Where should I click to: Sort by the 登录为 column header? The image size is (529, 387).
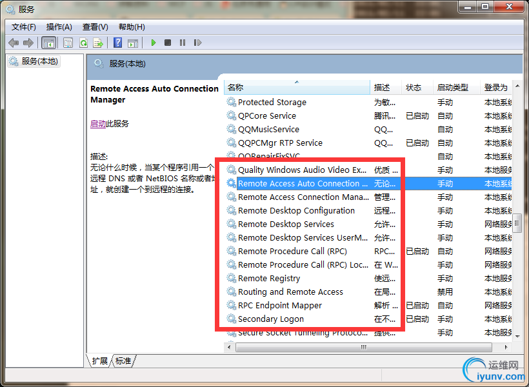point(496,87)
